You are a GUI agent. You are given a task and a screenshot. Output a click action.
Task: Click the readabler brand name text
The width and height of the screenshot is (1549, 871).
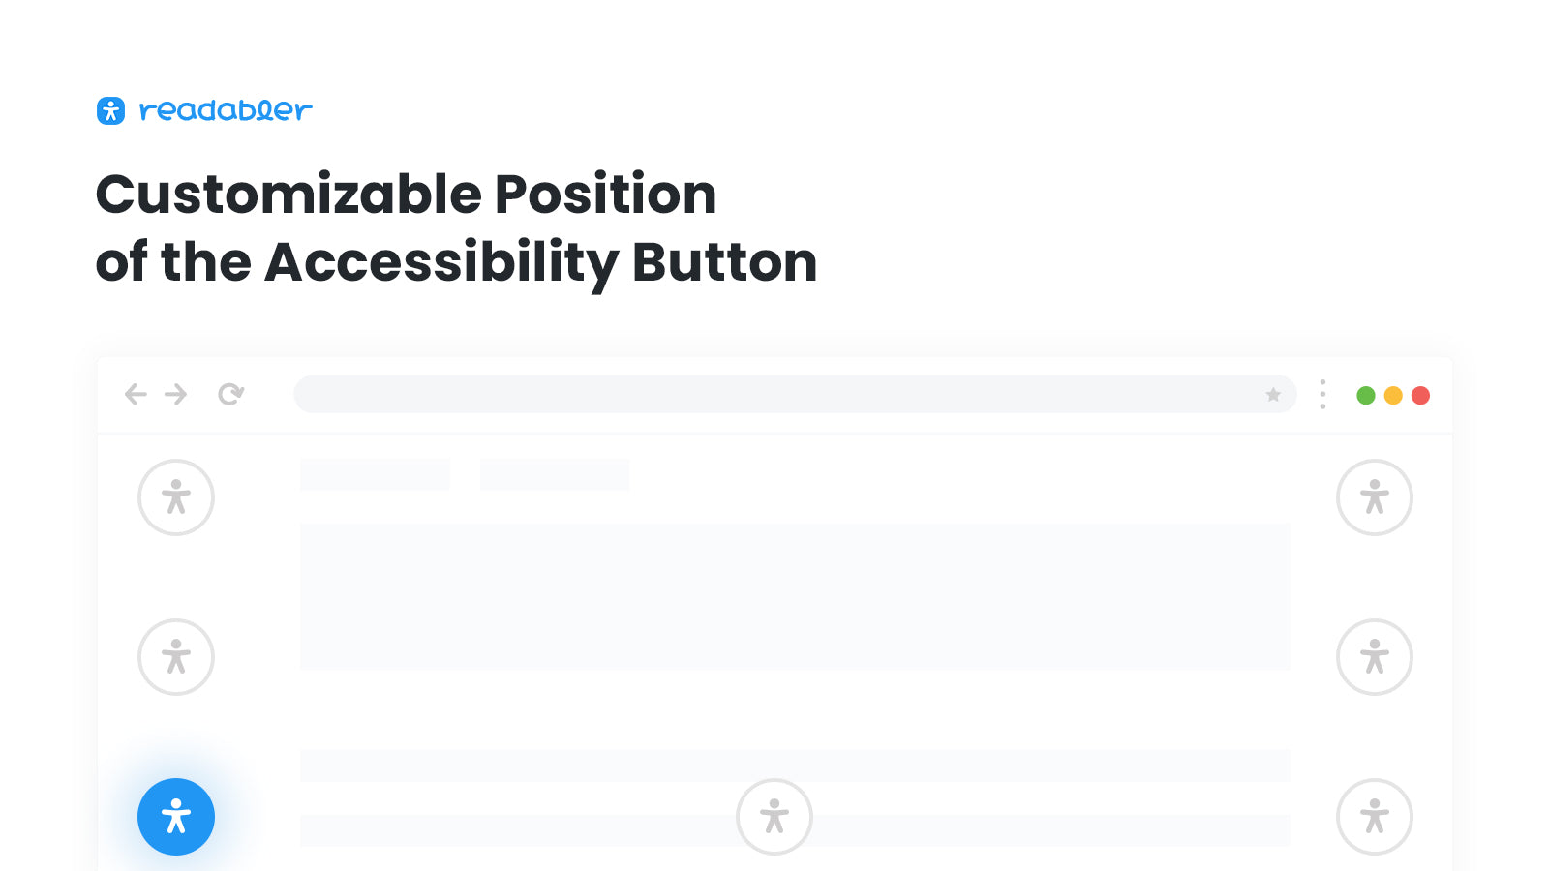[226, 110]
